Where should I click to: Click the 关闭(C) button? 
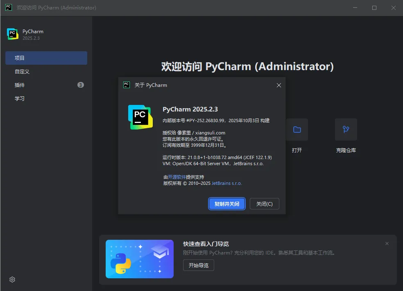coord(264,204)
